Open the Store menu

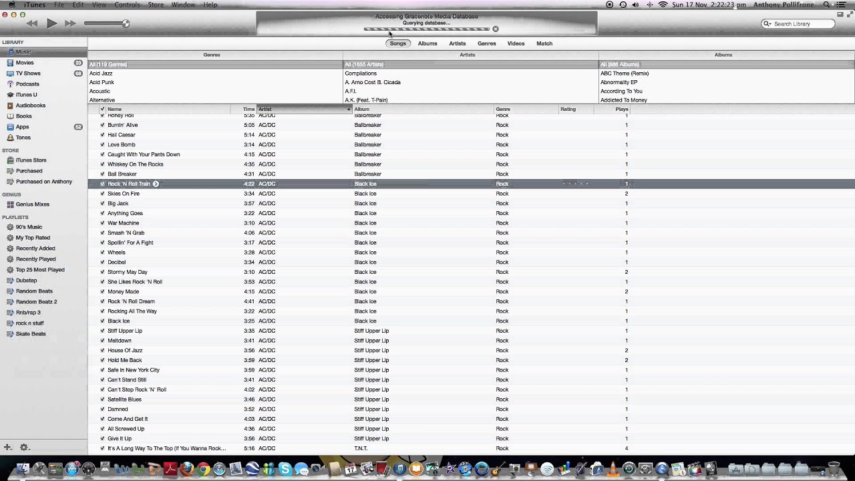156,5
